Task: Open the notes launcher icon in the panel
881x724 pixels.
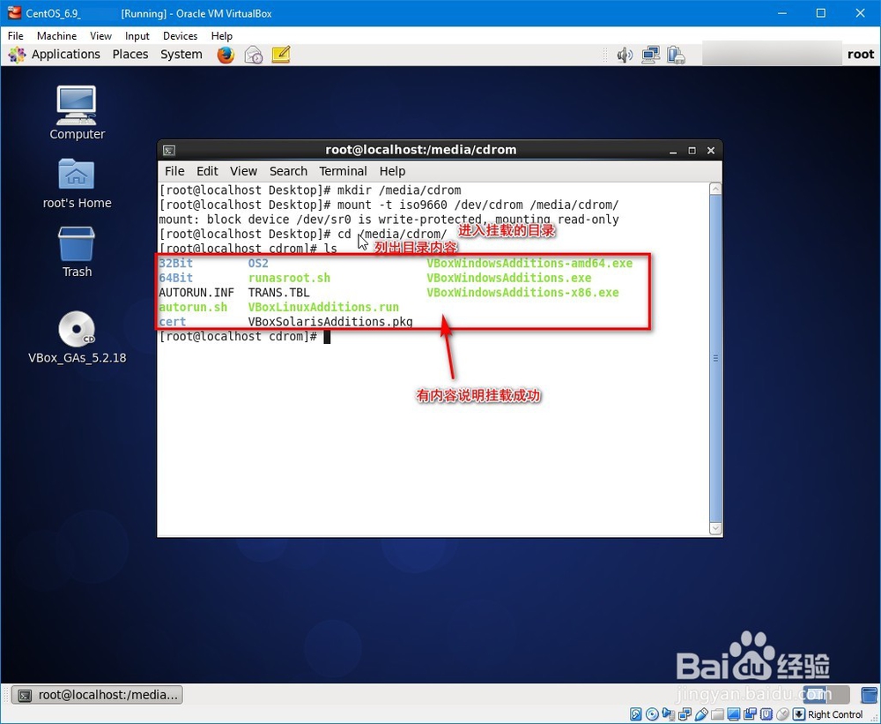Action: click(281, 55)
